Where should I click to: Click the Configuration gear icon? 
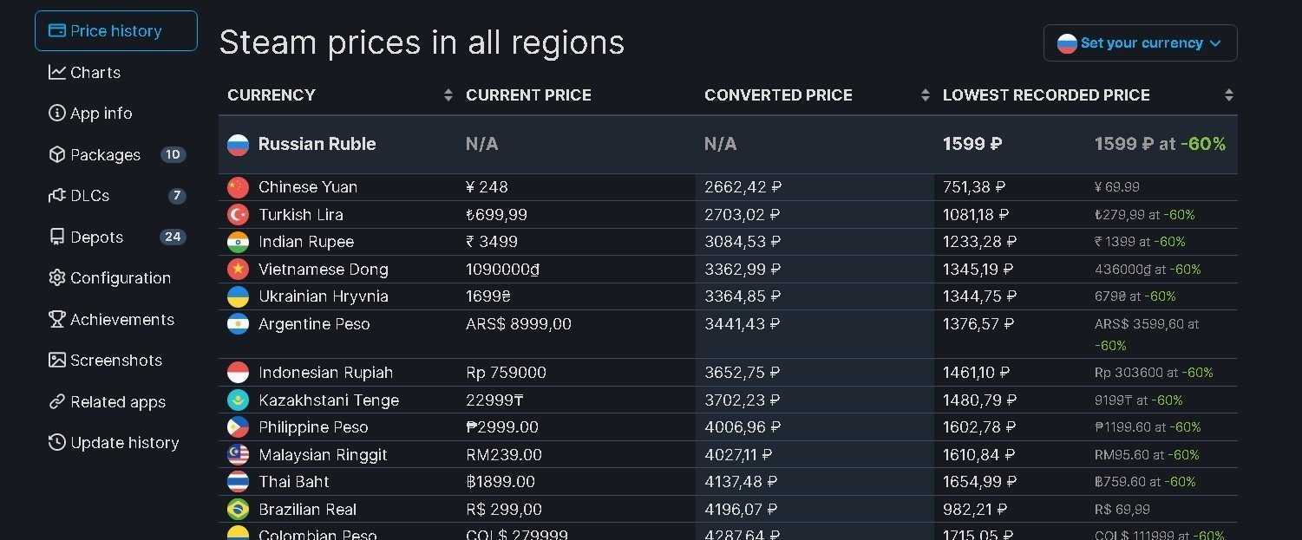click(57, 277)
